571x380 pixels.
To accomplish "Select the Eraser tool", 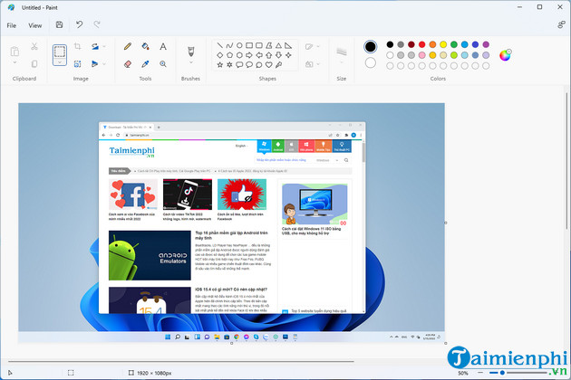I will click(128, 64).
